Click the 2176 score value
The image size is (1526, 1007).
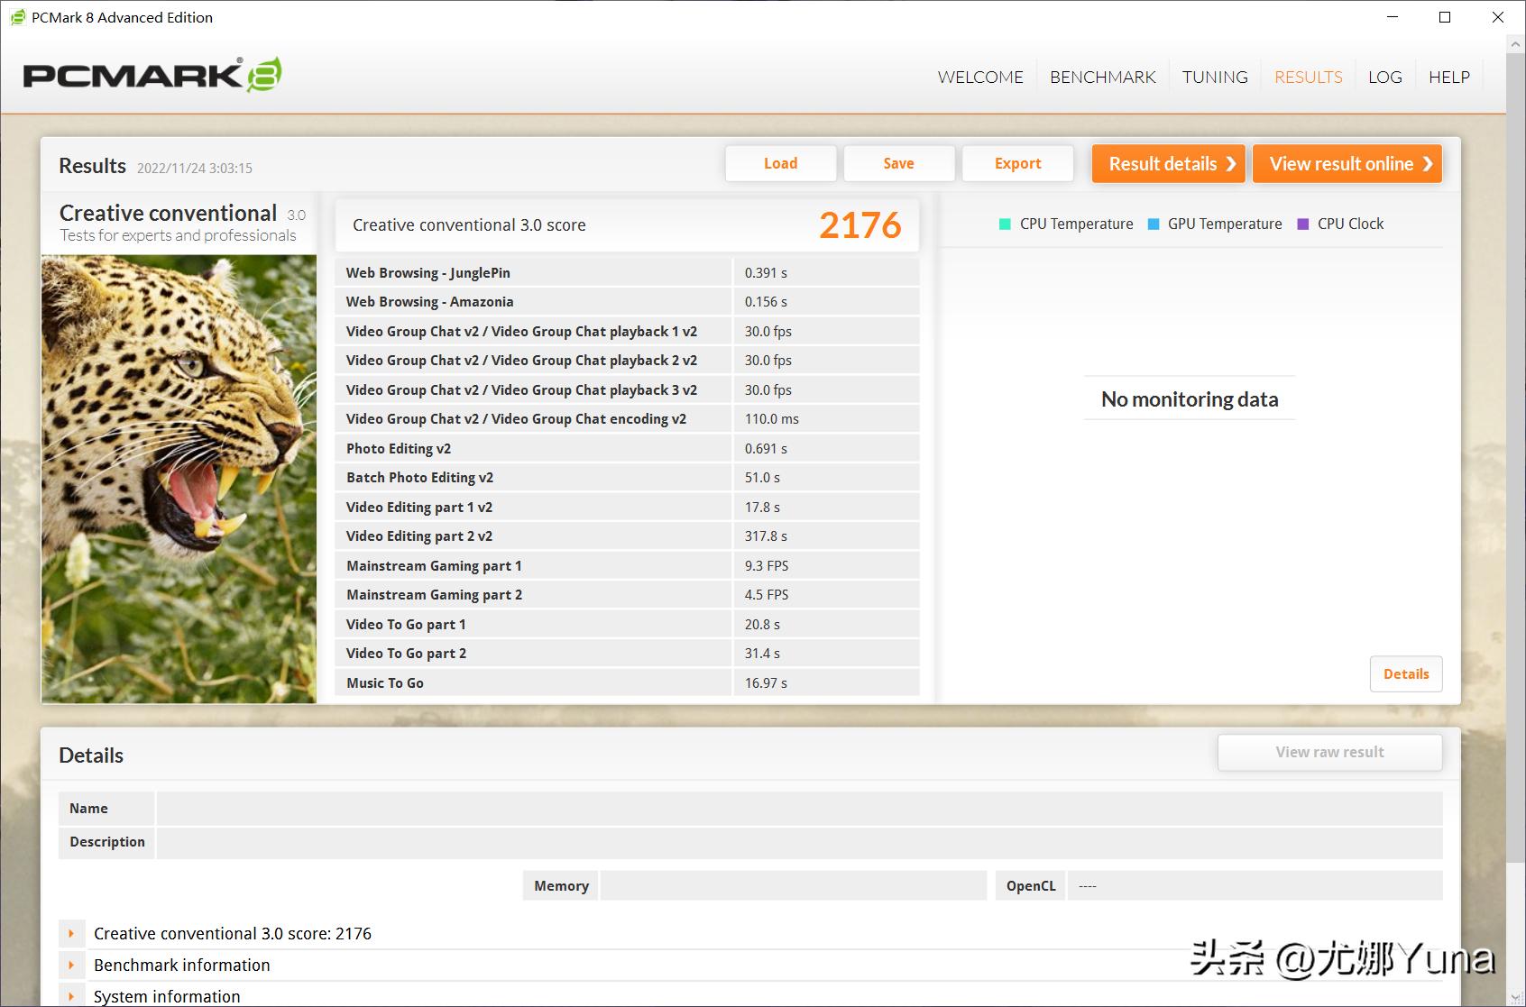point(860,225)
